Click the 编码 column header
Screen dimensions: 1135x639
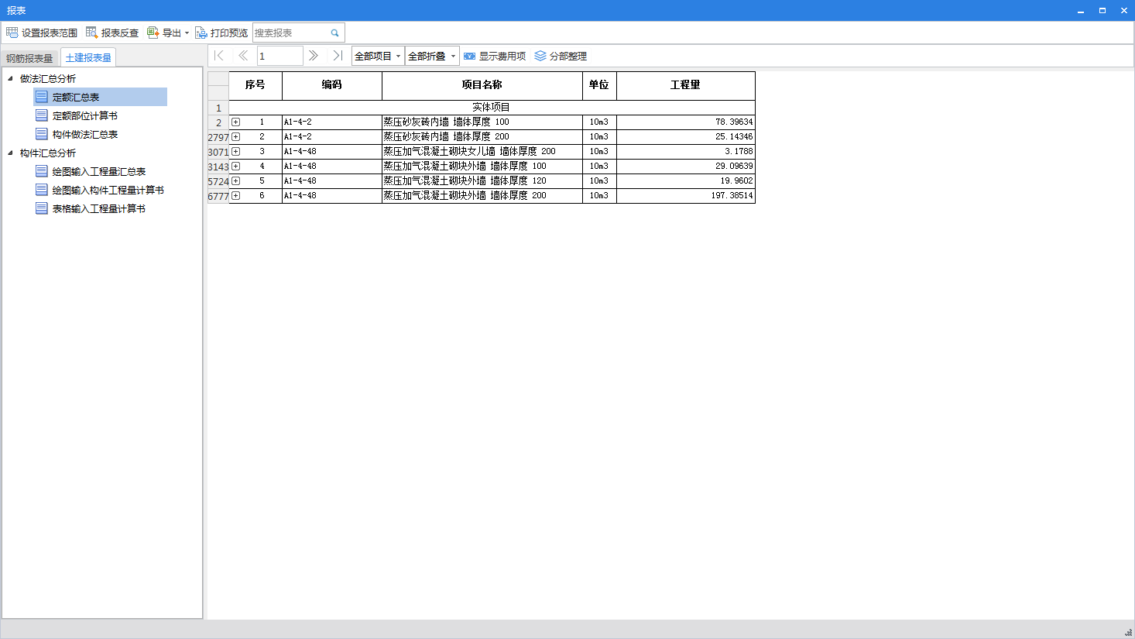click(x=332, y=85)
